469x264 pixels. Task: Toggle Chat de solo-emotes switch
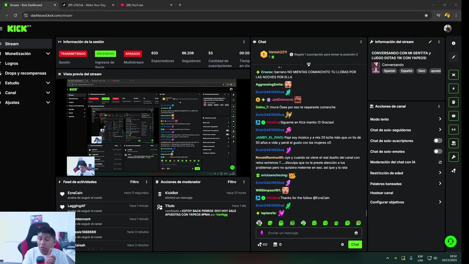tap(438, 151)
